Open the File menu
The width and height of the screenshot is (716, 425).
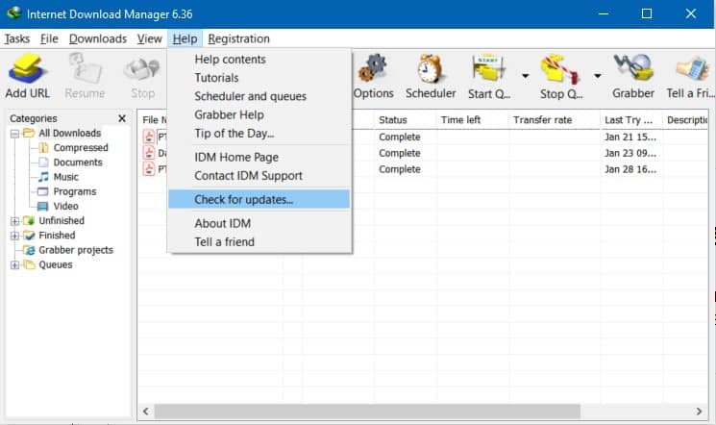click(49, 38)
